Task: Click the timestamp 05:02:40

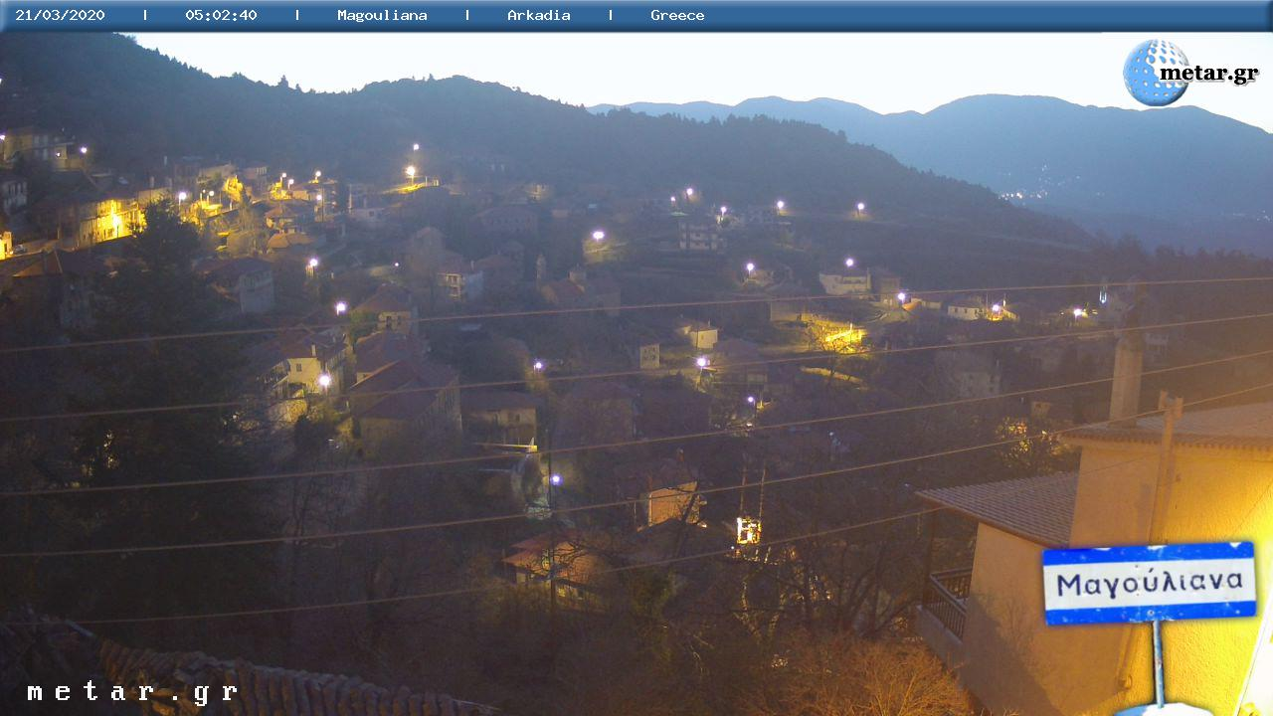Action: [221, 15]
